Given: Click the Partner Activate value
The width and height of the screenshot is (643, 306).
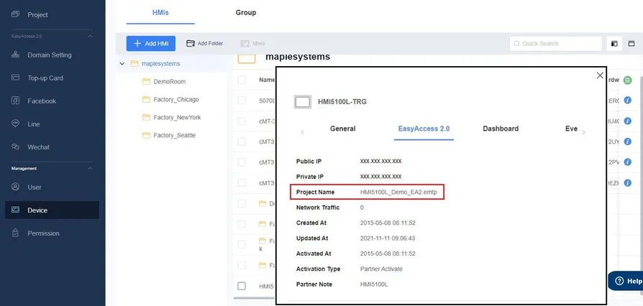Looking at the screenshot, I should coord(381,269).
